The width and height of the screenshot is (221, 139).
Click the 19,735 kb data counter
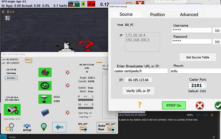click(x=11, y=69)
